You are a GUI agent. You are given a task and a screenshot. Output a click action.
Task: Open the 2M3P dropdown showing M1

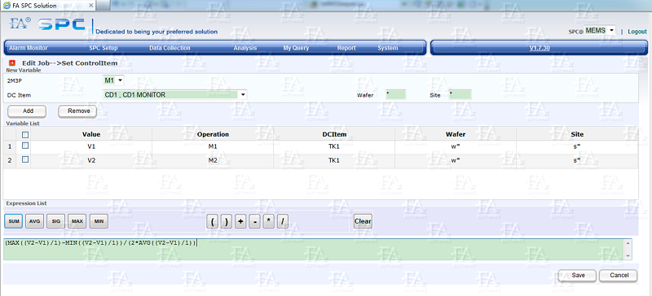tap(113, 80)
